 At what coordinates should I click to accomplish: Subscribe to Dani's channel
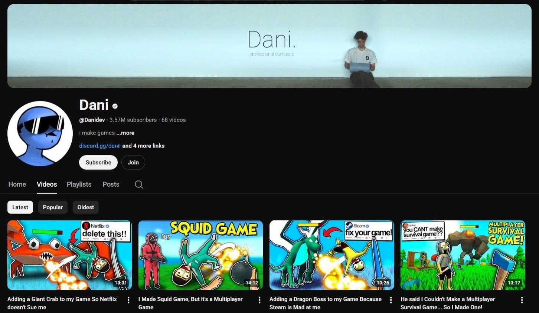[98, 163]
